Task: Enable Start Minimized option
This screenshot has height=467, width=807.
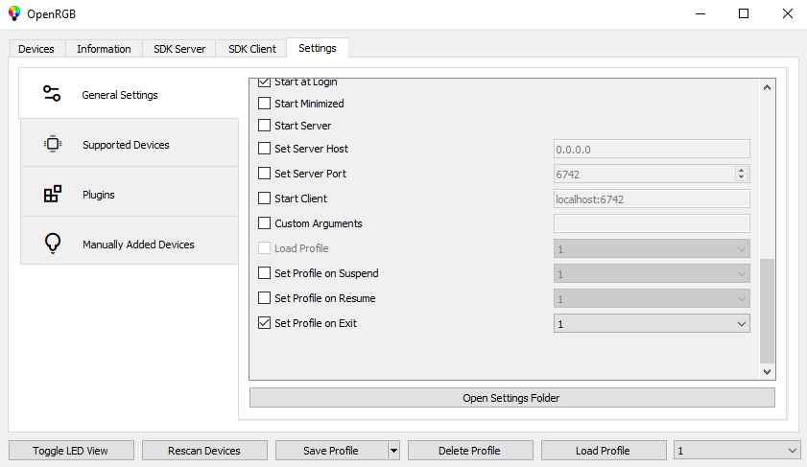Action: [264, 104]
